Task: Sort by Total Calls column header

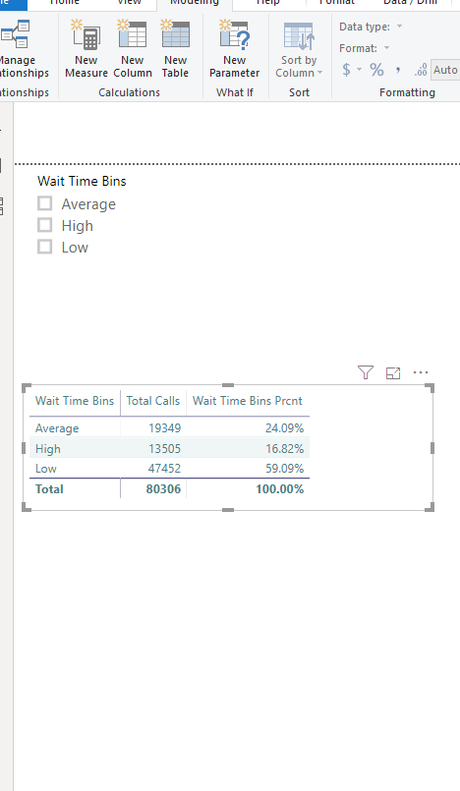Action: tap(152, 401)
